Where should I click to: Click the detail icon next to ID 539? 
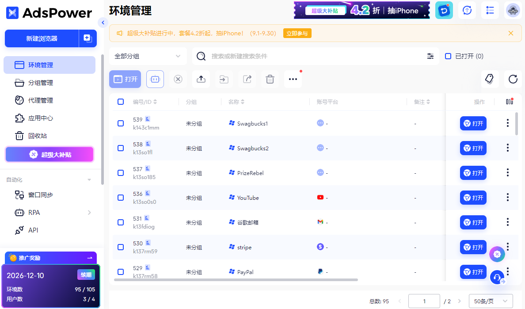pos(148,119)
